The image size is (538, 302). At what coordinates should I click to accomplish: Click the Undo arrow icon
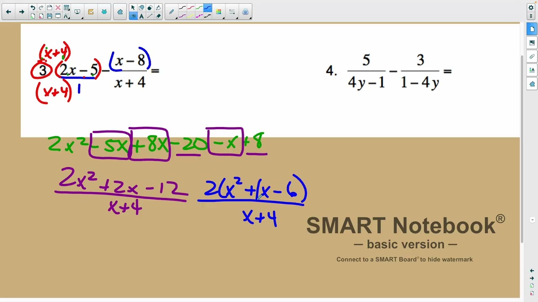[x=33, y=8]
